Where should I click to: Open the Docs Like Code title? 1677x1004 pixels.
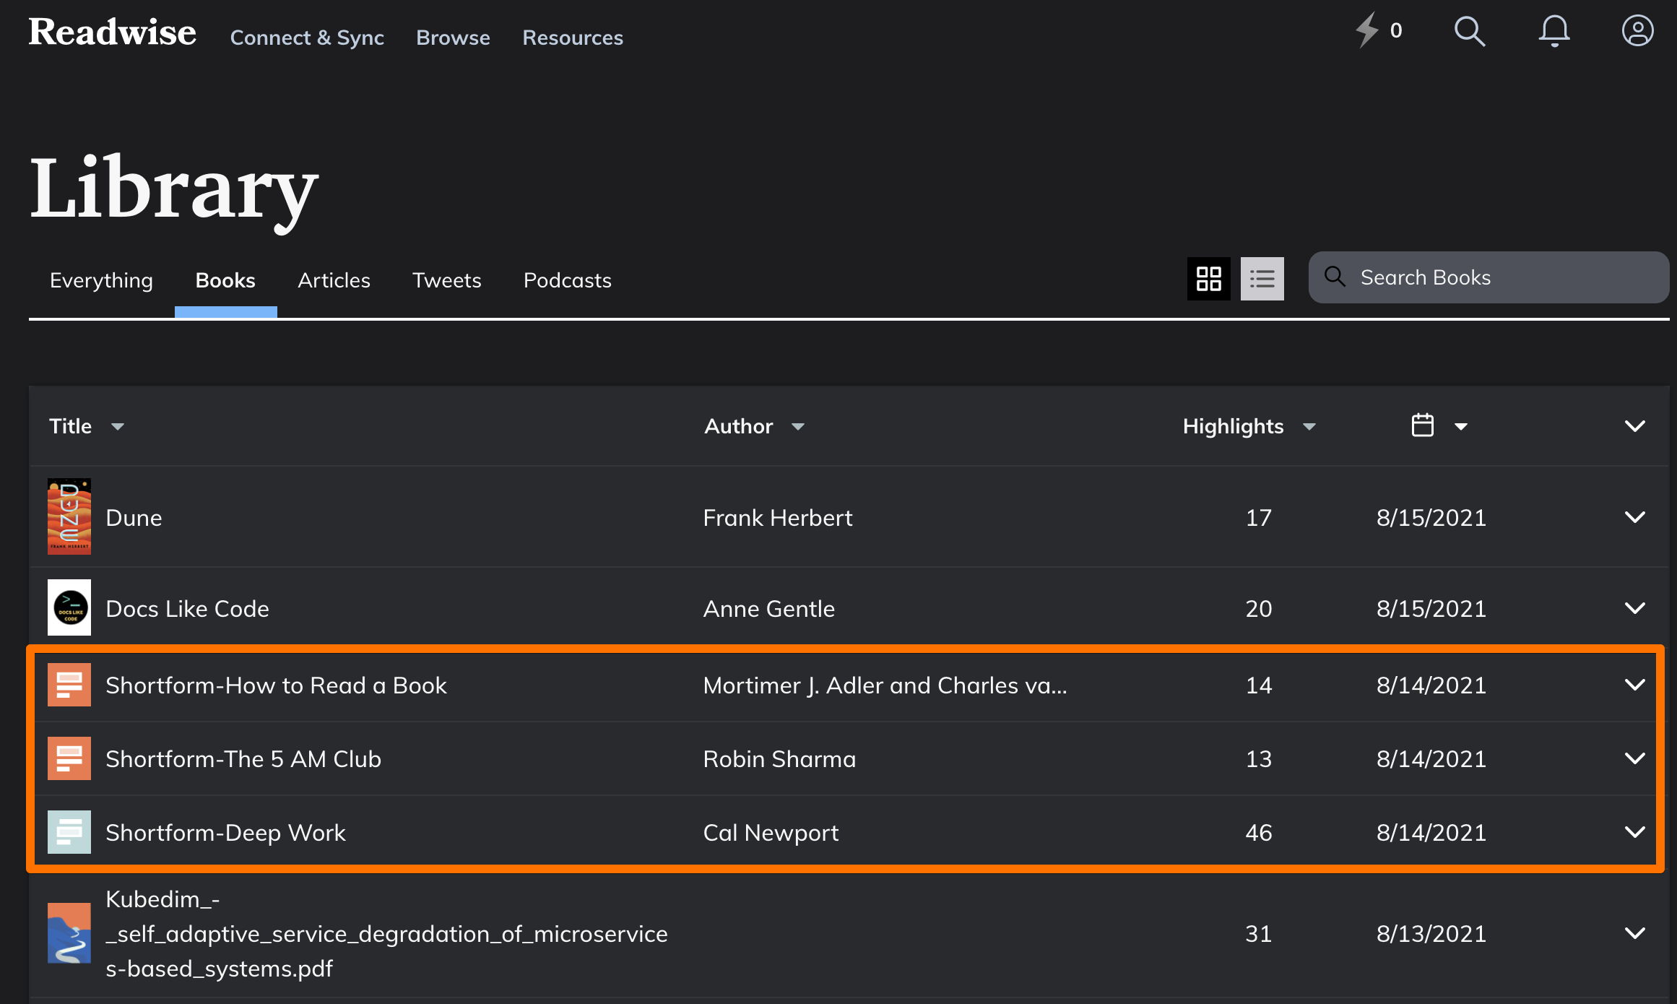coord(187,609)
